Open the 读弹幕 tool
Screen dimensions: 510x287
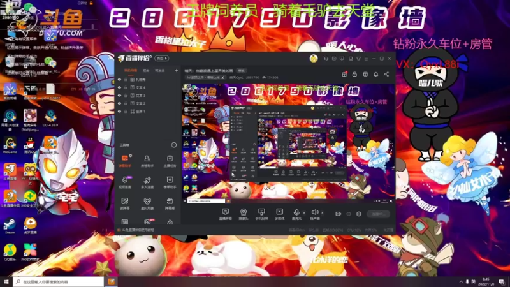click(x=124, y=203)
